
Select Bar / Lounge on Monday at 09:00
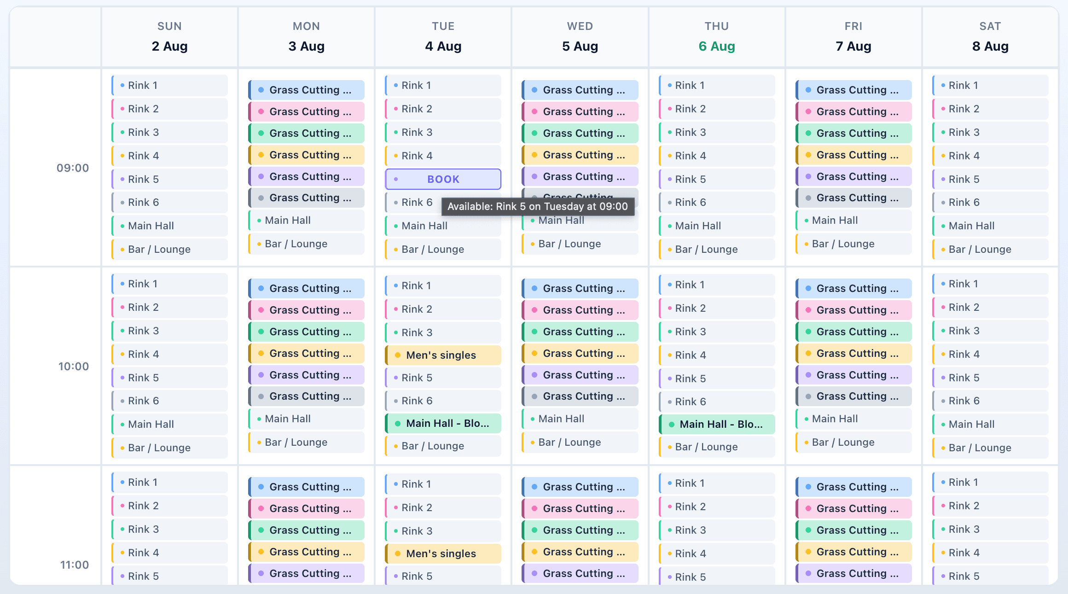click(x=306, y=244)
